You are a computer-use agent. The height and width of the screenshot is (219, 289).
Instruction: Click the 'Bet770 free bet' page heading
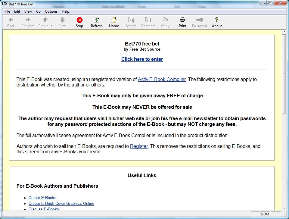tap(142, 44)
